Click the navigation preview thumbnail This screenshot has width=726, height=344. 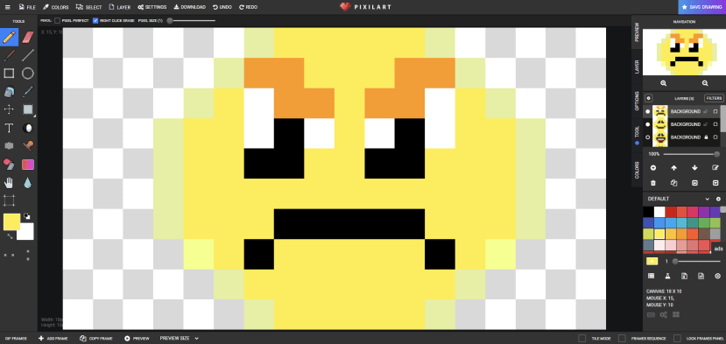[x=684, y=52]
